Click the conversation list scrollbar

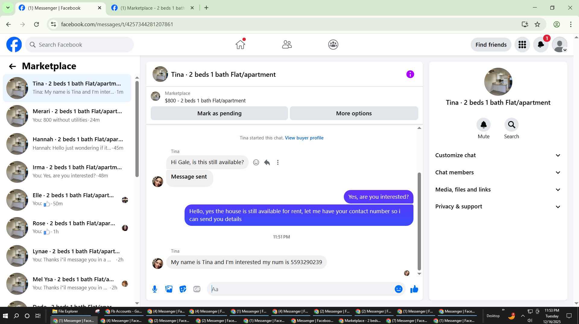pos(137,129)
